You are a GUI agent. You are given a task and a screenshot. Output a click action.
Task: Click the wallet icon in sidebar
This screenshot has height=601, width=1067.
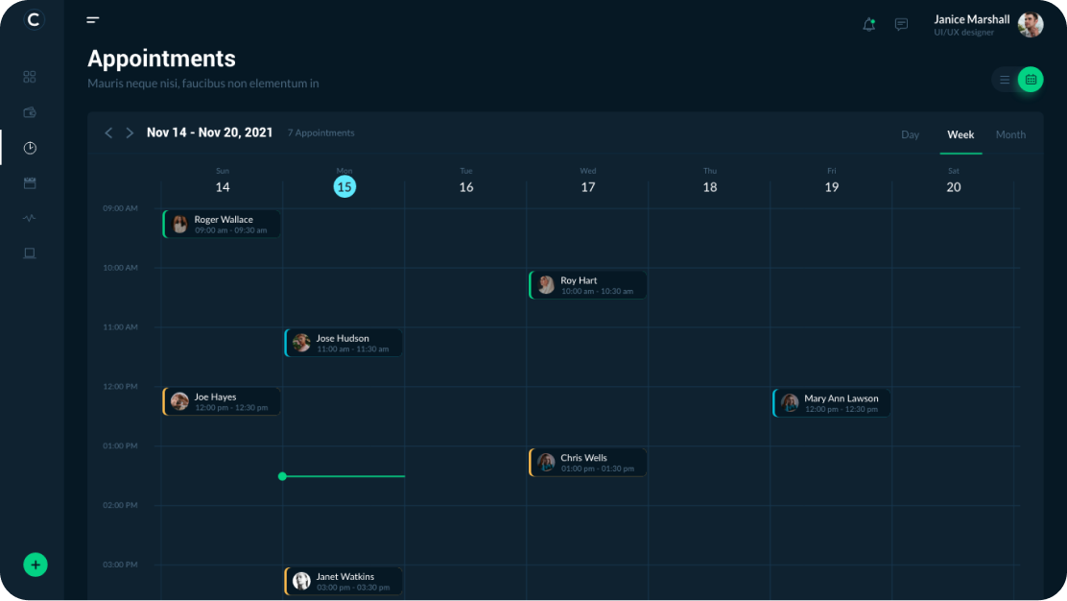[30, 112]
